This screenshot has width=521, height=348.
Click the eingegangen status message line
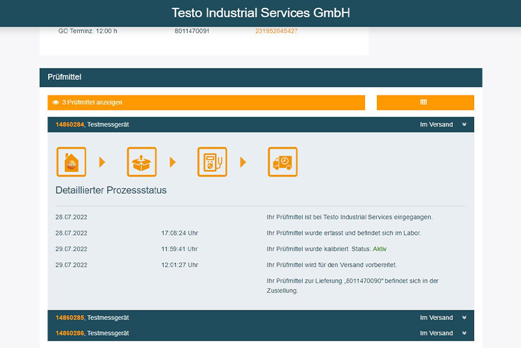click(x=349, y=217)
